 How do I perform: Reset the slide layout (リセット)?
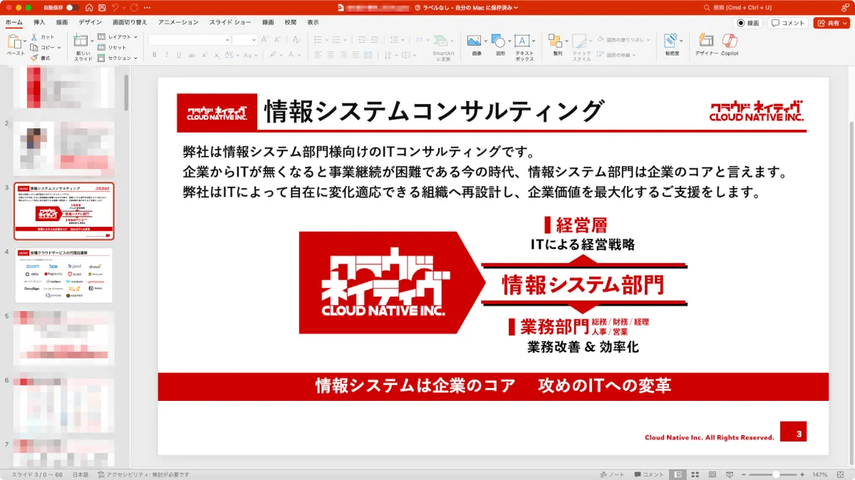112,47
